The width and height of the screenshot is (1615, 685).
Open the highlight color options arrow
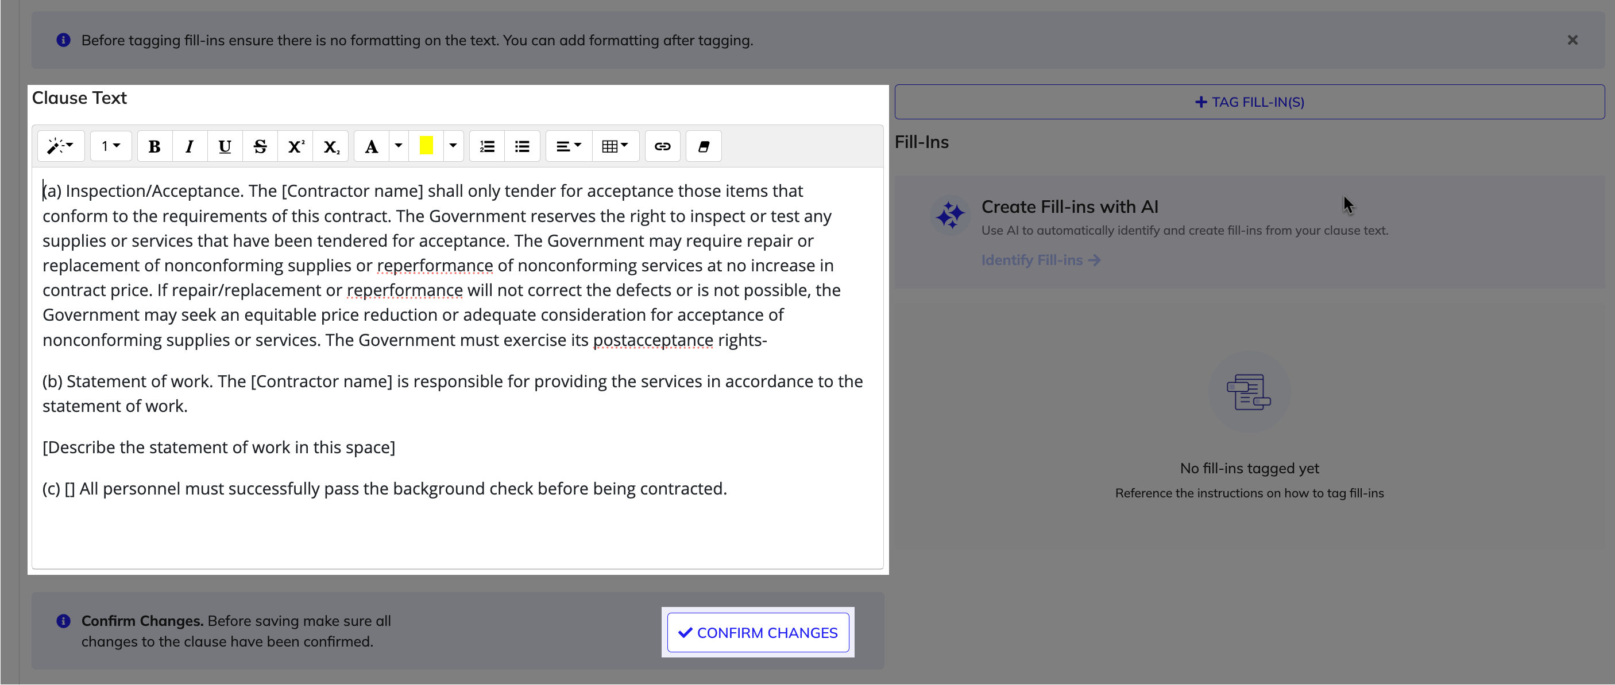coord(453,146)
